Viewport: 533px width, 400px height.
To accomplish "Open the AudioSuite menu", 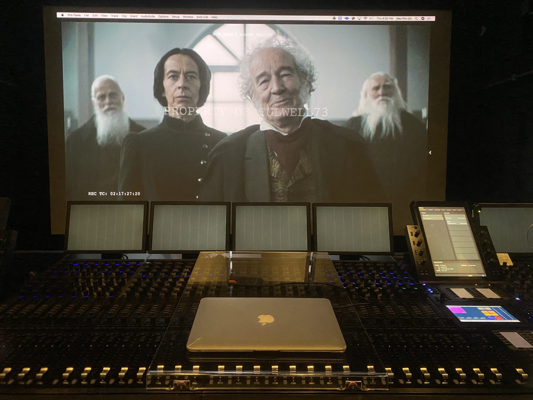I will click(x=148, y=16).
